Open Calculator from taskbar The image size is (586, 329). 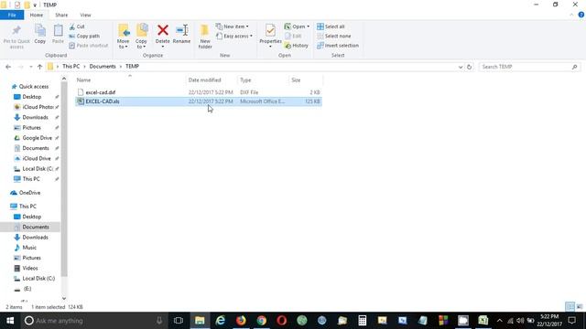pyautogui.click(x=363, y=321)
